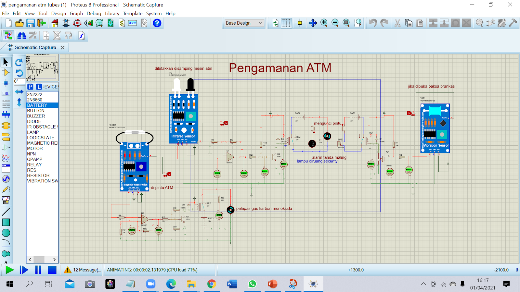Image resolution: width=520 pixels, height=292 pixels.
Task: Click the L library manage button
Action: (x=39, y=87)
